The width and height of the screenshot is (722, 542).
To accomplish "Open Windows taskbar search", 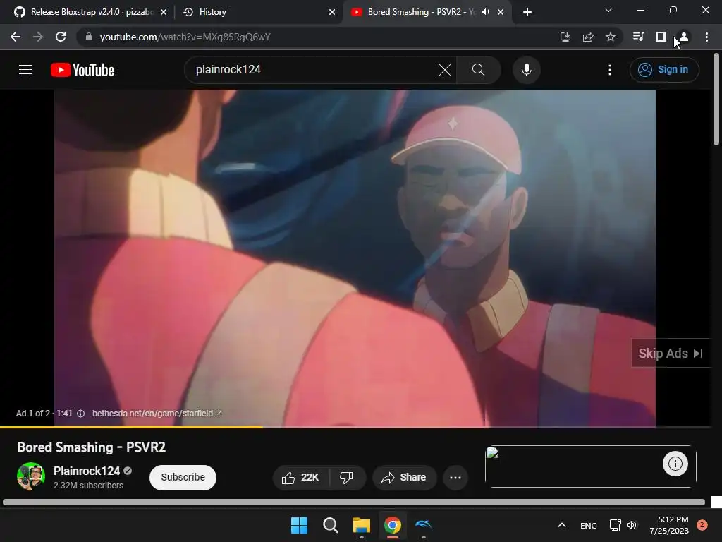I will tap(331, 525).
